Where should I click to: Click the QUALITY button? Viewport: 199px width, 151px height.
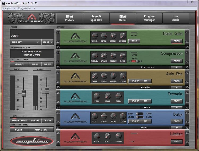19,130
